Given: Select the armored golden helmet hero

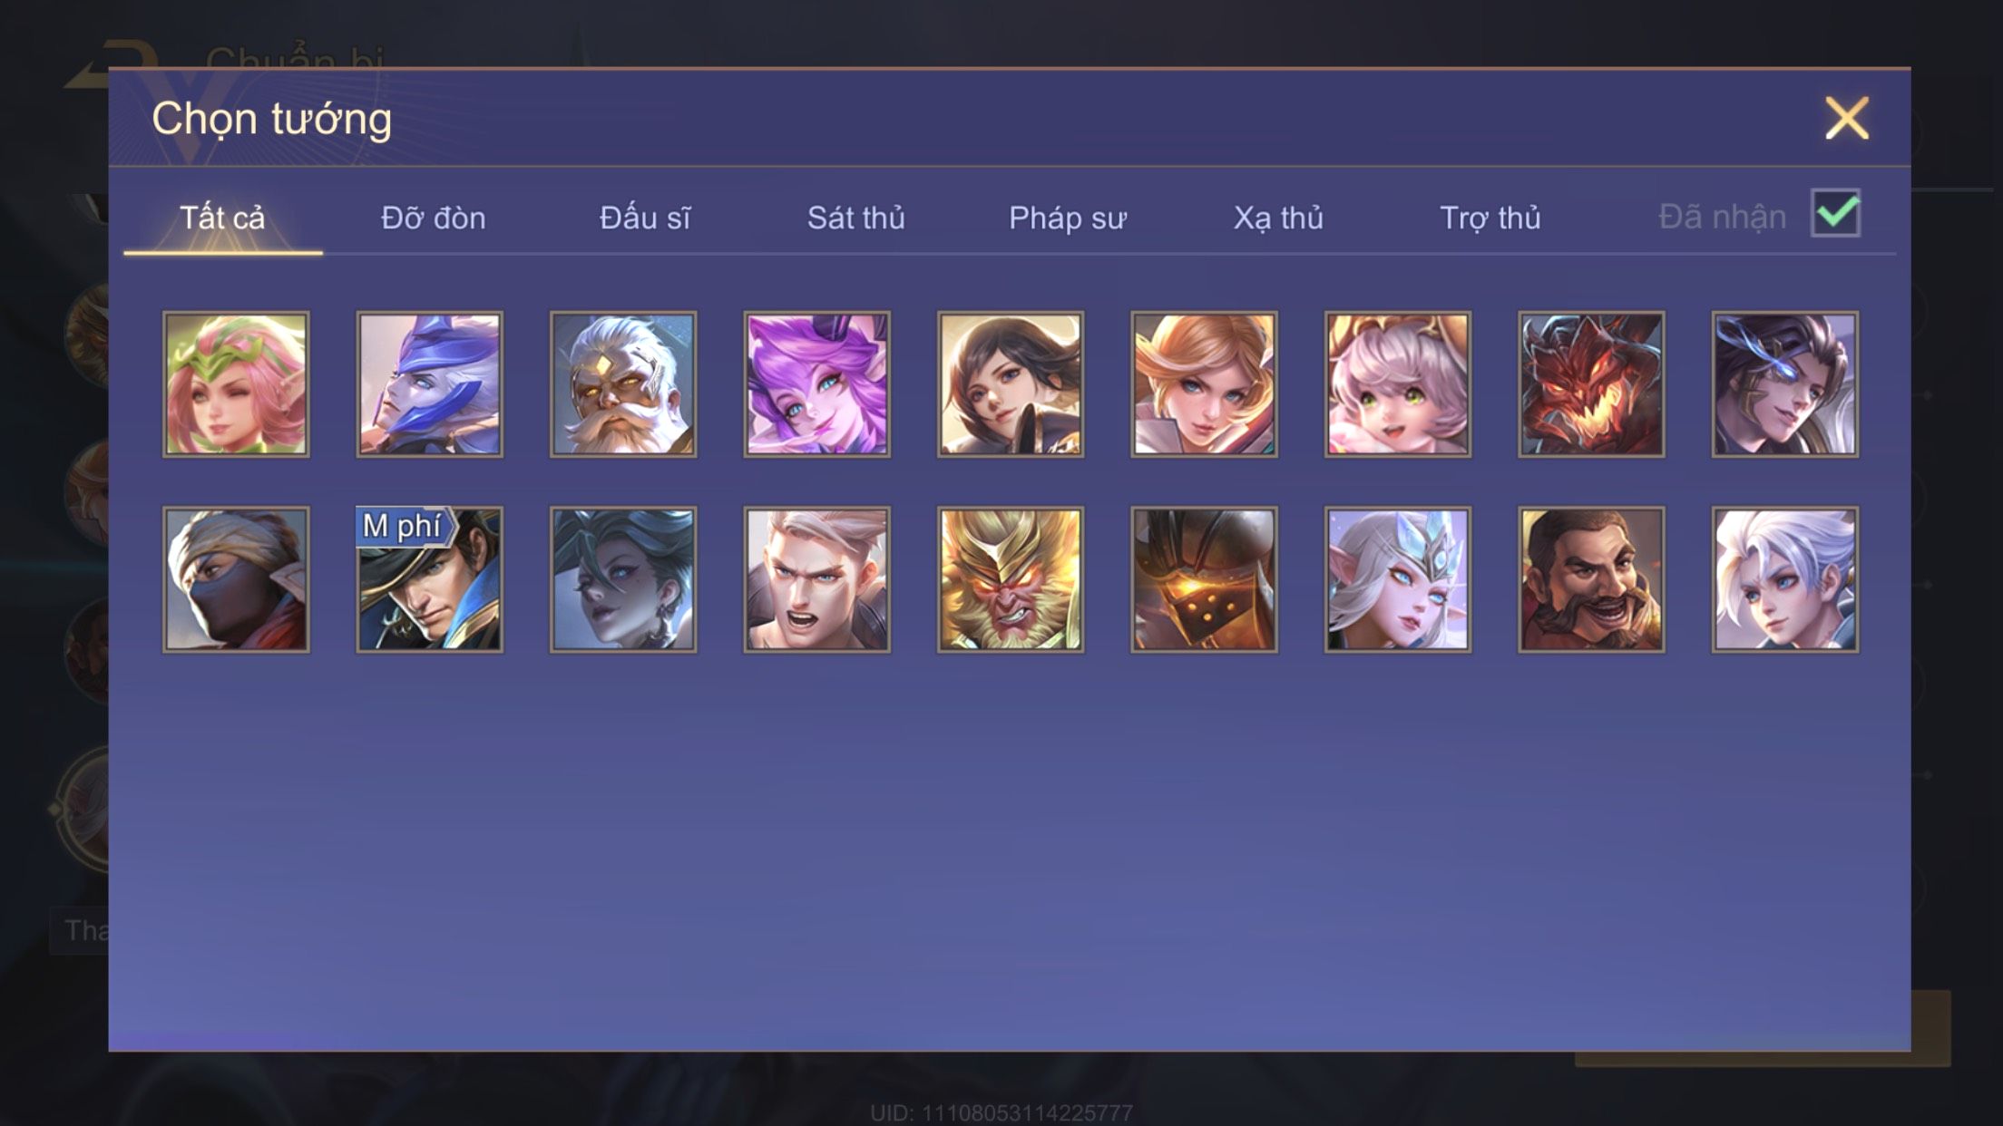Looking at the screenshot, I should pyautogui.click(x=1204, y=579).
